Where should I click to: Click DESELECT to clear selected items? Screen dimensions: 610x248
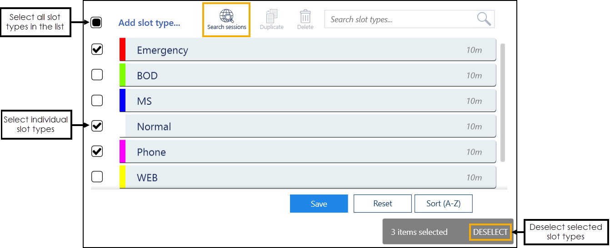[490, 232]
